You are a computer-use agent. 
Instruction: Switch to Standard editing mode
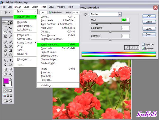pyautogui.click(x=5, y=91)
